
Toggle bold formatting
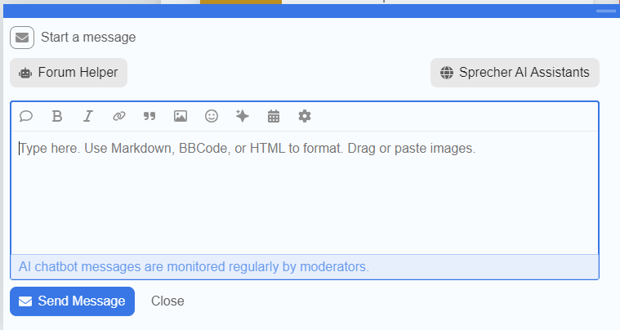pyautogui.click(x=57, y=117)
